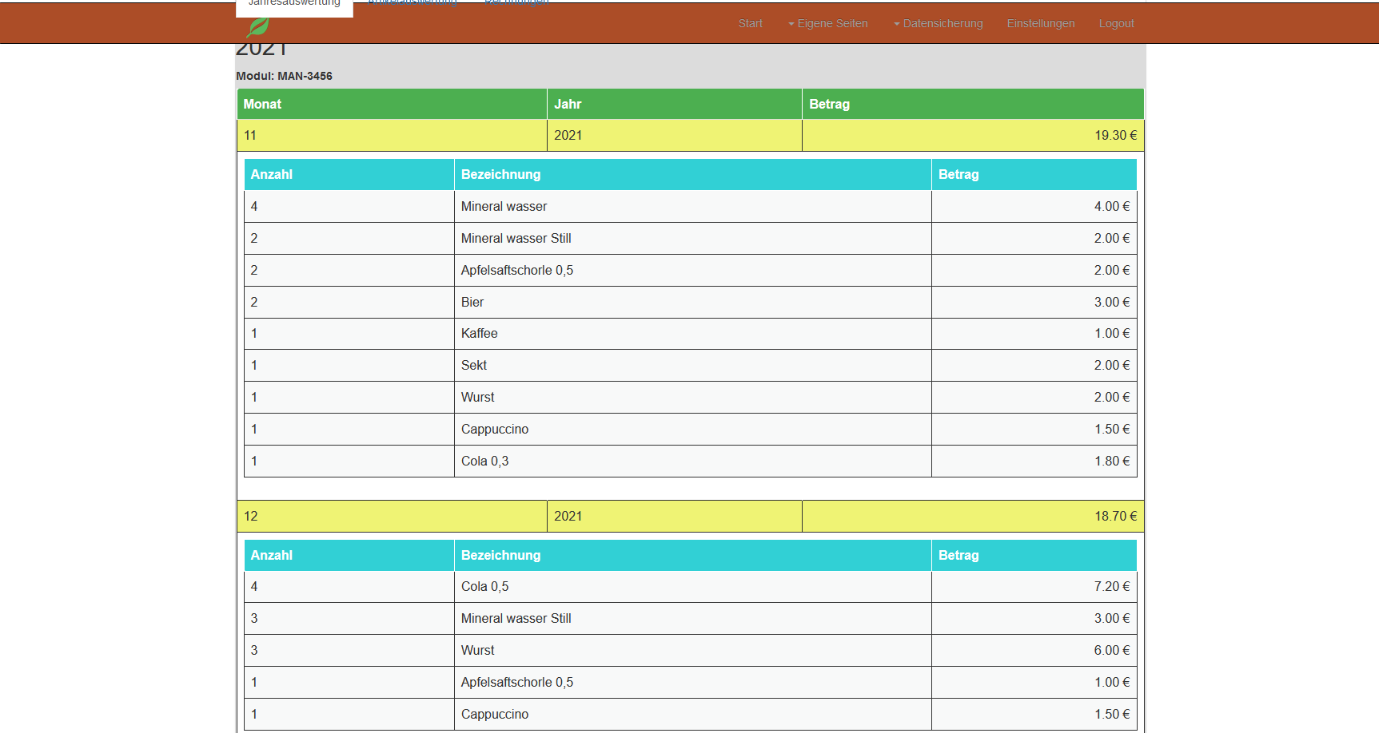Click the 18.70 € December total
The height and width of the screenshot is (733, 1379).
pyautogui.click(x=1115, y=516)
